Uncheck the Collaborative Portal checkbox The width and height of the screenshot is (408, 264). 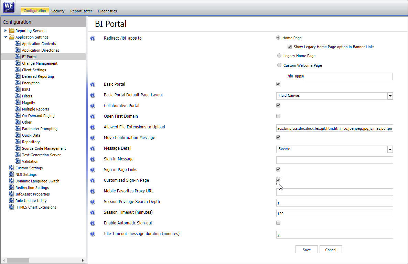pos(278,105)
